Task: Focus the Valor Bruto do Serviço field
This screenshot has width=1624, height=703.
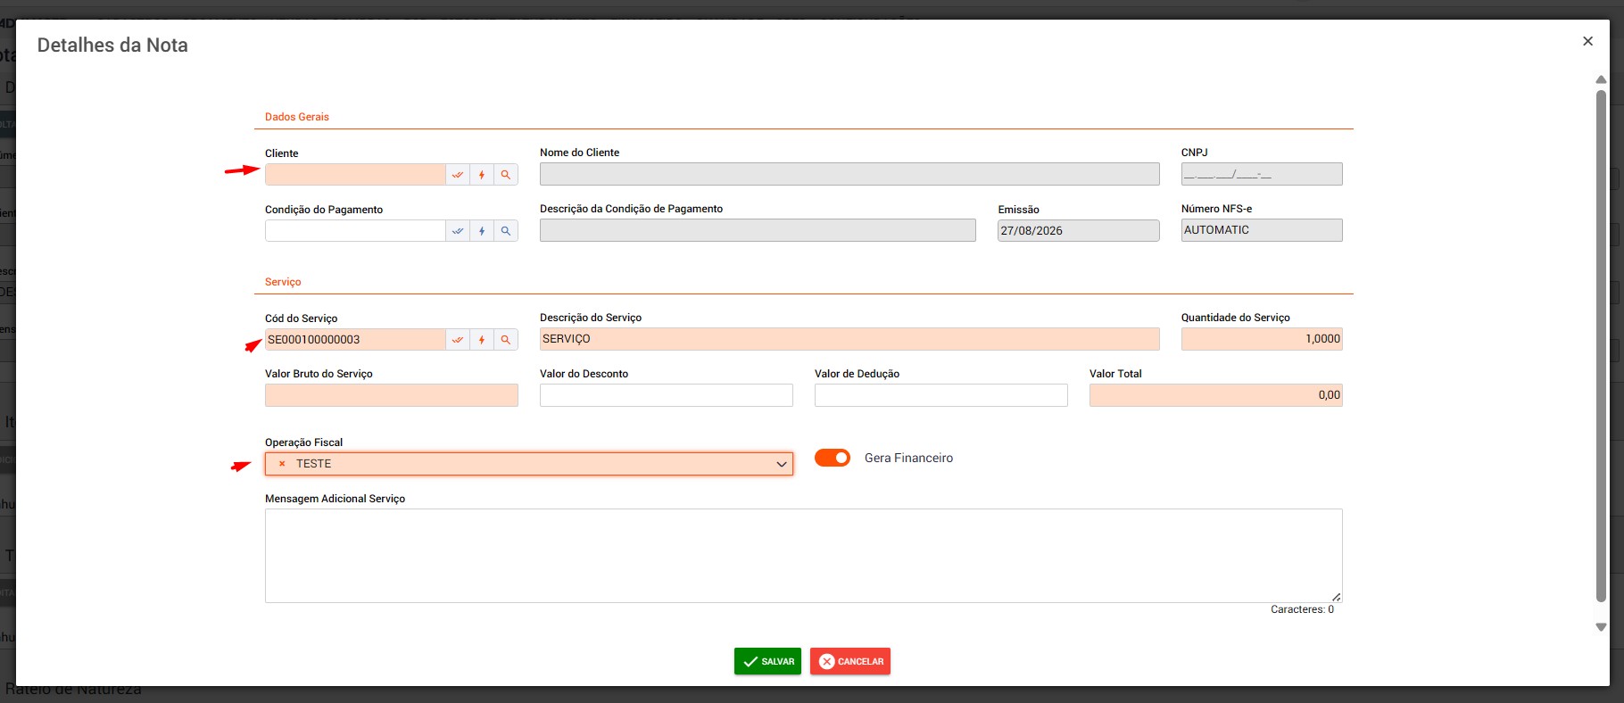Action: 392,395
